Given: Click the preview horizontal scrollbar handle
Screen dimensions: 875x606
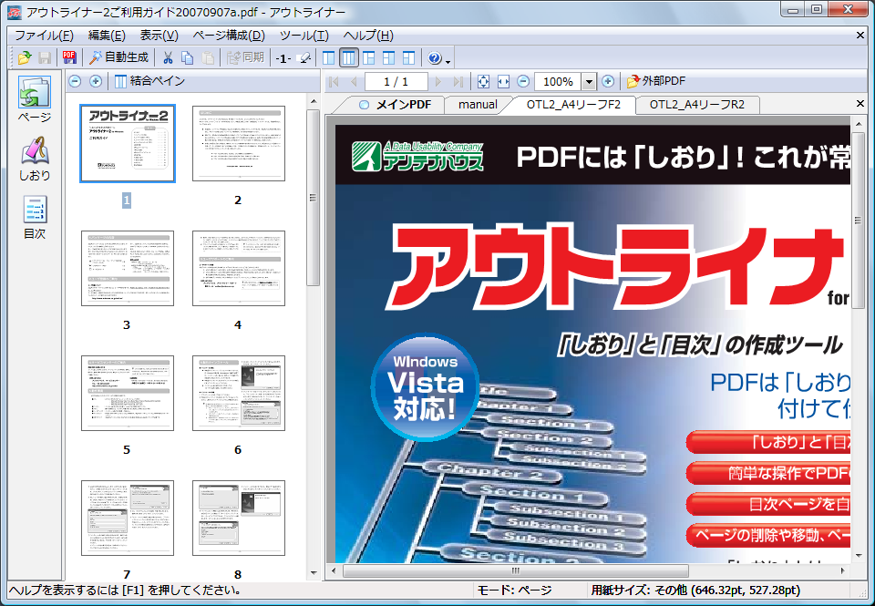Looking at the screenshot, I should [x=516, y=570].
